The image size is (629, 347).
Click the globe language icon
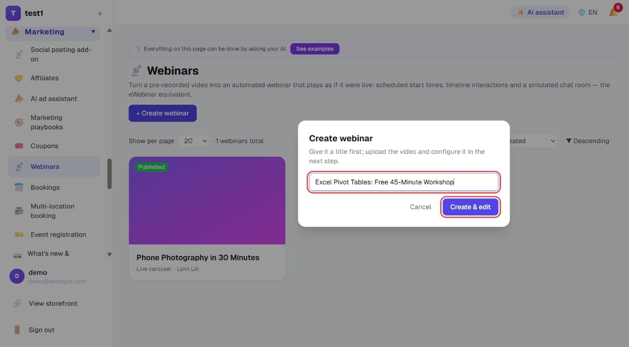pos(581,12)
